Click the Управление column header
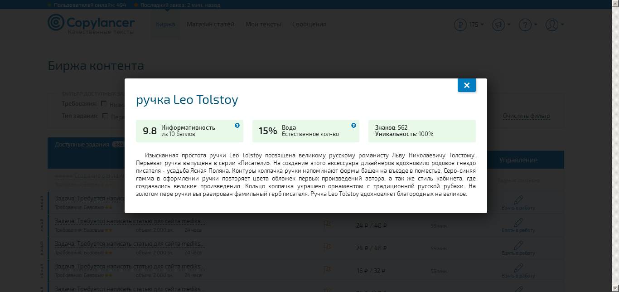619x292 pixels. tap(518, 160)
